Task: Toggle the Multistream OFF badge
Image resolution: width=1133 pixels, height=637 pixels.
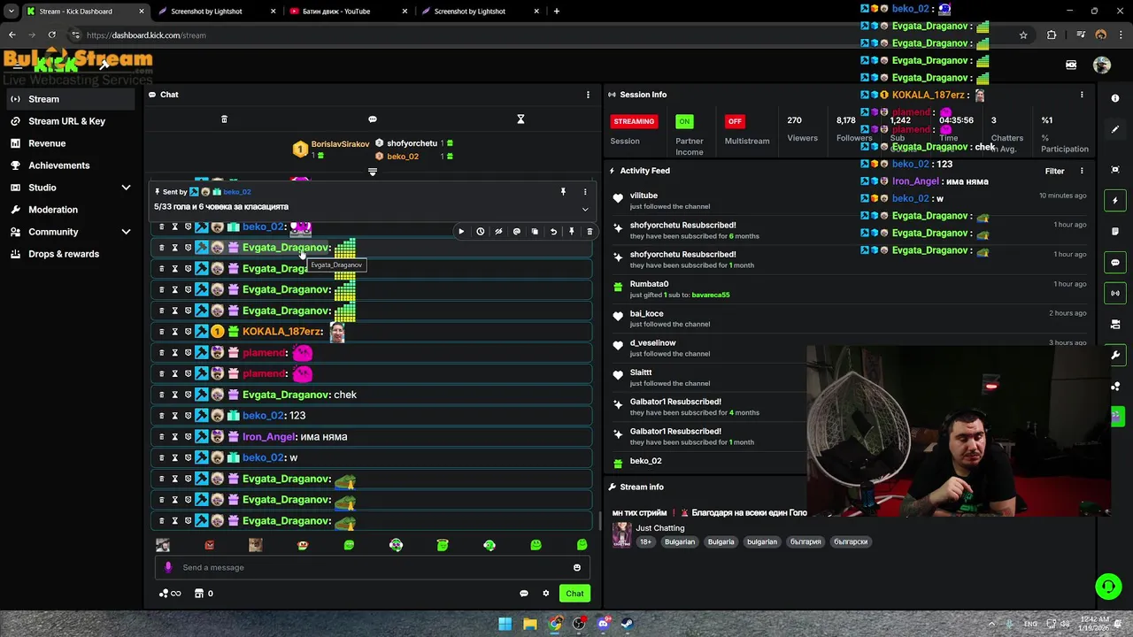Action: (x=735, y=121)
